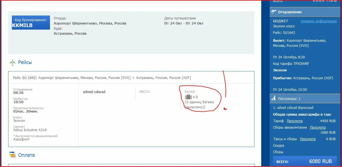The width and height of the screenshot is (342, 167).
Task: Click the booking code KKMILB
Action: point(22,25)
